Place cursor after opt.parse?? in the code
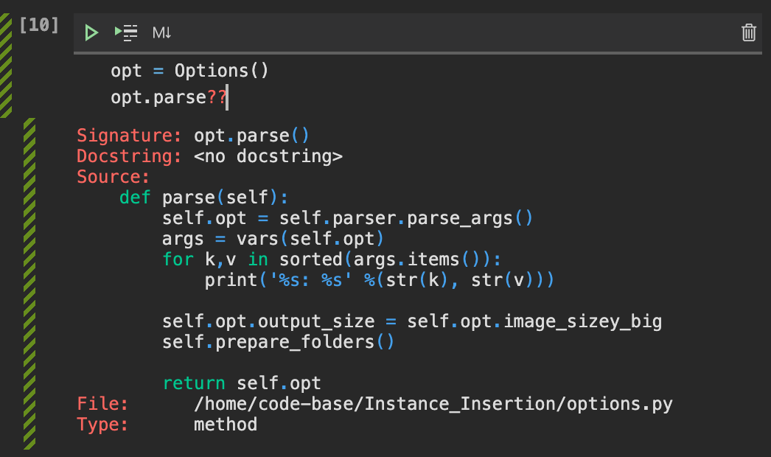This screenshot has height=457, width=771. pyautogui.click(x=227, y=97)
